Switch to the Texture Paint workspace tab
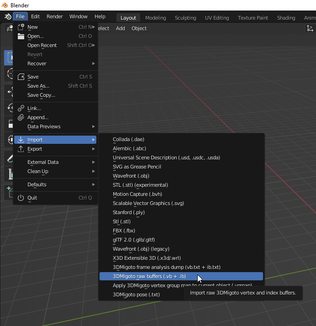Screen dimensions: 316x326 point(253,18)
